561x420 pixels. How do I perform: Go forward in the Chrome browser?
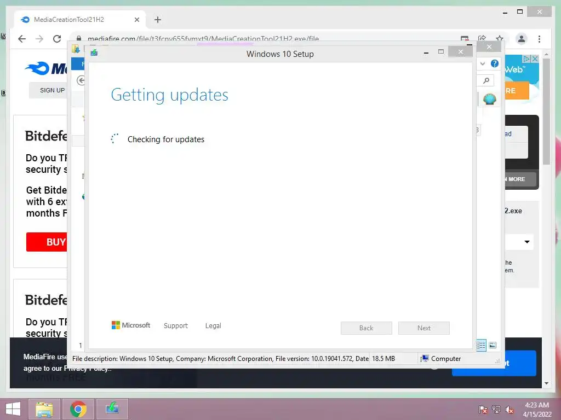click(39, 39)
